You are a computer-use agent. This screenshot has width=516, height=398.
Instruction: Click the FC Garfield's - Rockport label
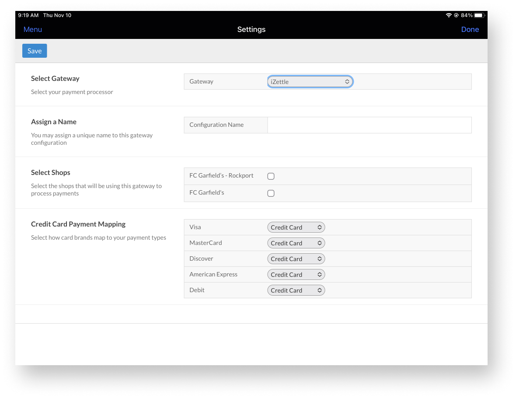[221, 175]
